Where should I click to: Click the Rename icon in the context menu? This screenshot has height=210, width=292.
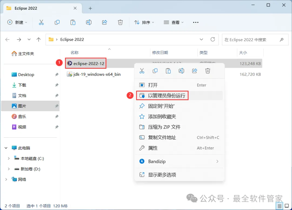[181, 71]
